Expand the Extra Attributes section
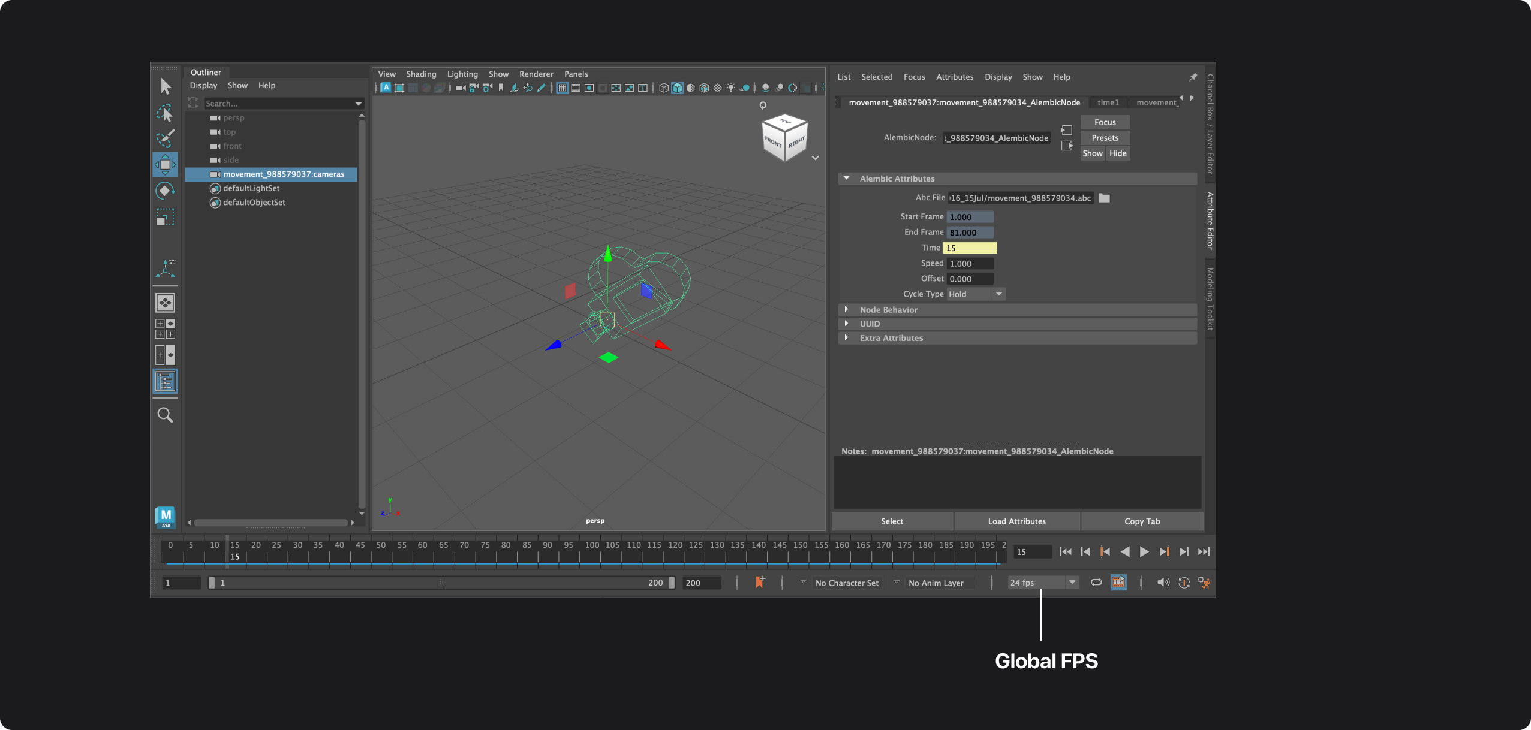The width and height of the screenshot is (1531, 730). click(x=847, y=338)
